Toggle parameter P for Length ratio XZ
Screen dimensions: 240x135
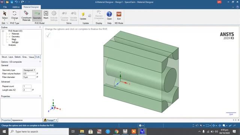pos(33,90)
